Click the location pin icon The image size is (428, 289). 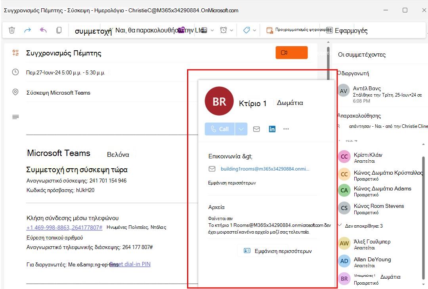[x=15, y=92]
